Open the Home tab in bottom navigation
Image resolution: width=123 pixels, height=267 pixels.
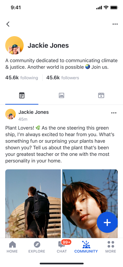(x=12, y=247)
